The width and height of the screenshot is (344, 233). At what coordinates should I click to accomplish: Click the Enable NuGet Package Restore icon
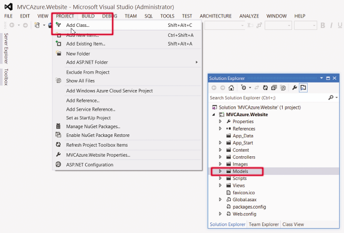click(x=58, y=135)
